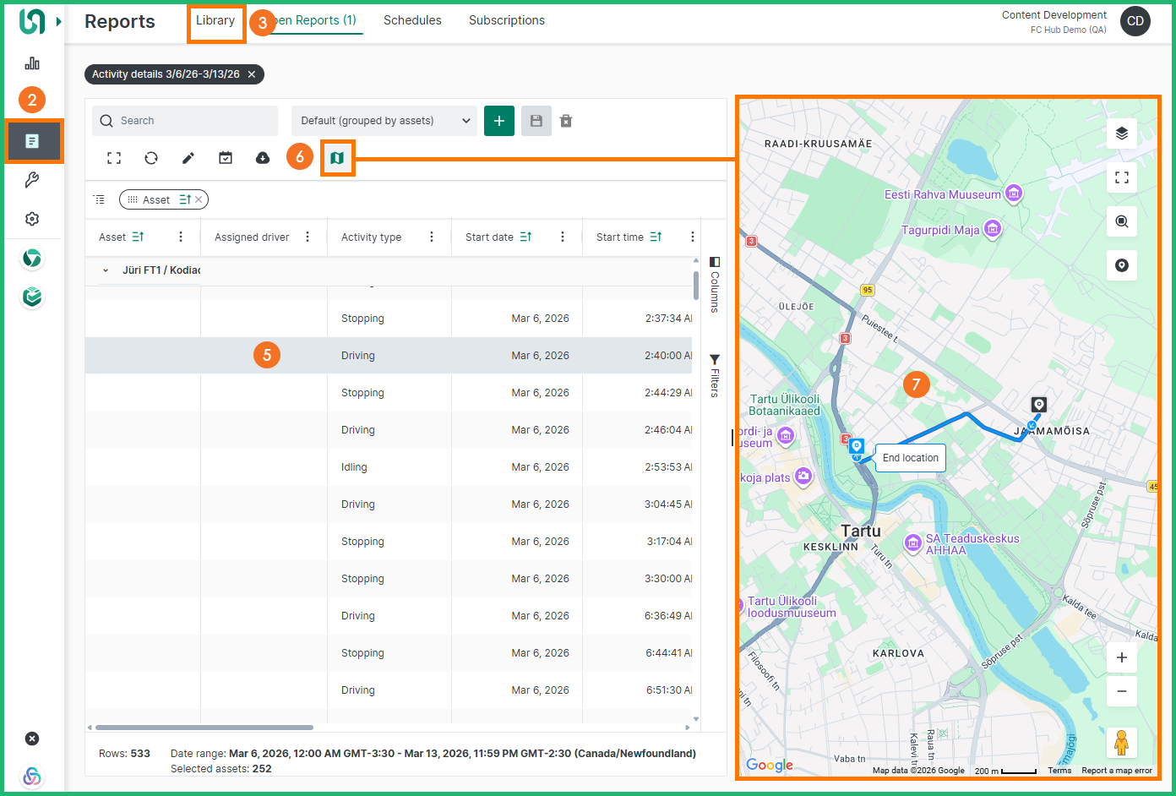This screenshot has height=796, width=1176.
Task: Click the map view toggle icon
Action: point(337,158)
